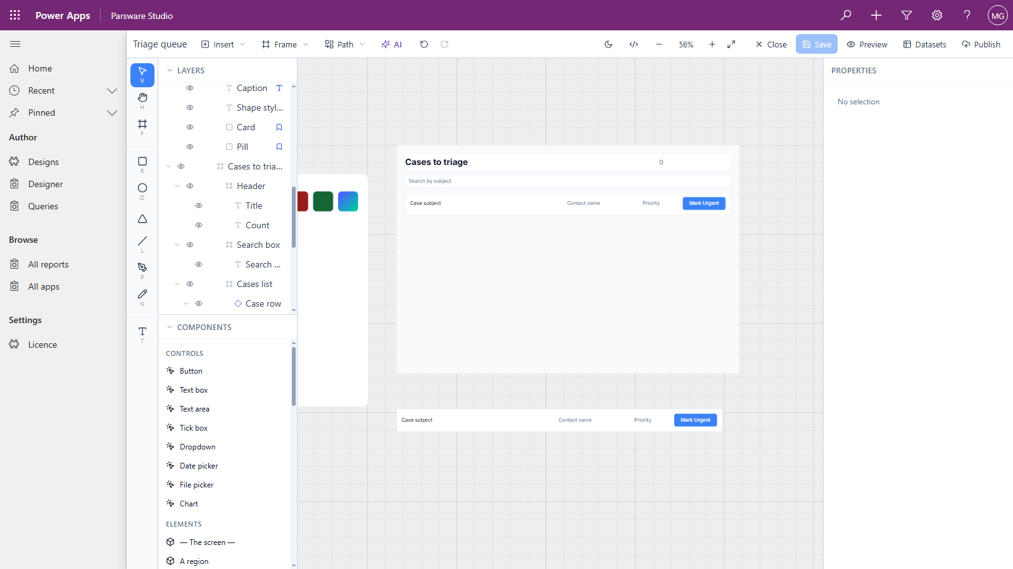This screenshot has height=569, width=1013.
Task: Select the Line tool
Action: (x=142, y=243)
